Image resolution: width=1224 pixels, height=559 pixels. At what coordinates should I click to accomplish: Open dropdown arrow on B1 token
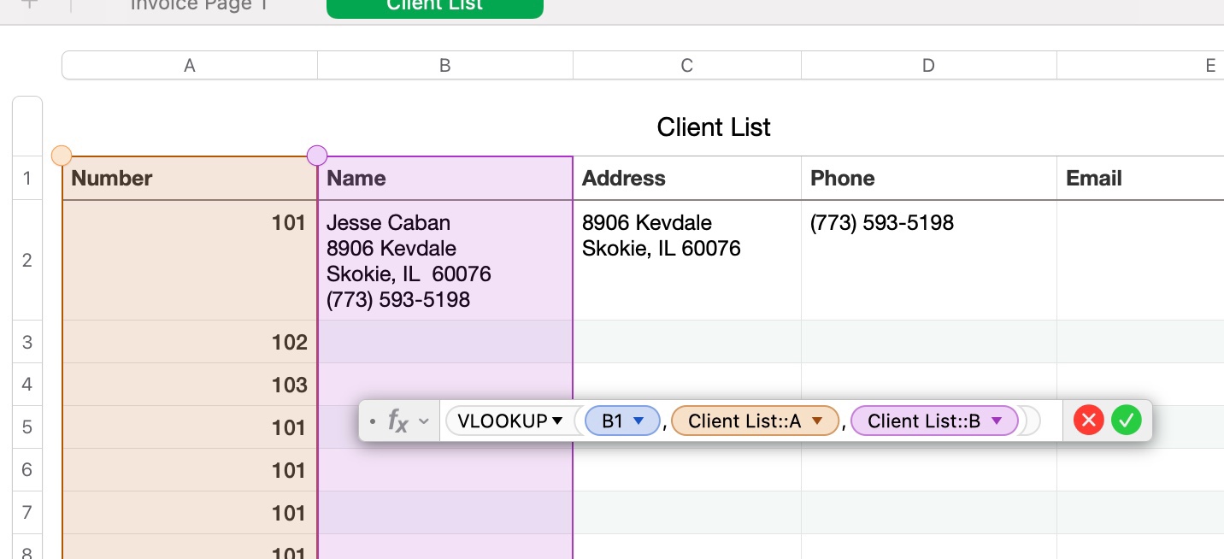(638, 421)
